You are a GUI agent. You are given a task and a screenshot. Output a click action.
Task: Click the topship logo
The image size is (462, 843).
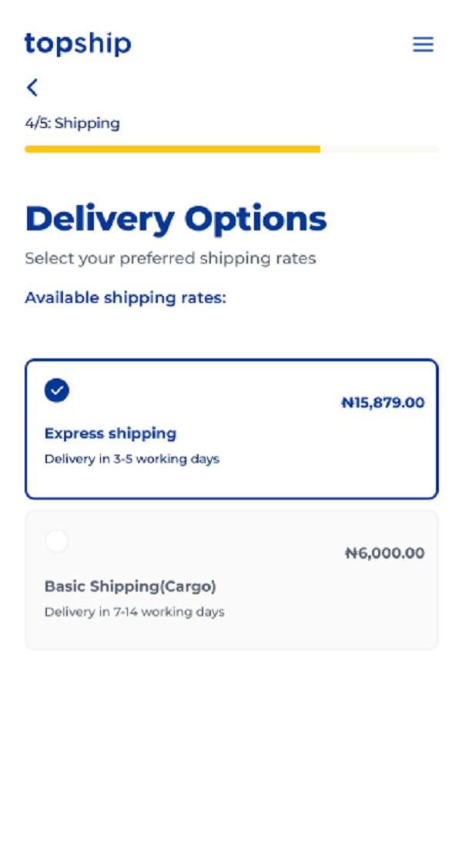[x=78, y=44]
